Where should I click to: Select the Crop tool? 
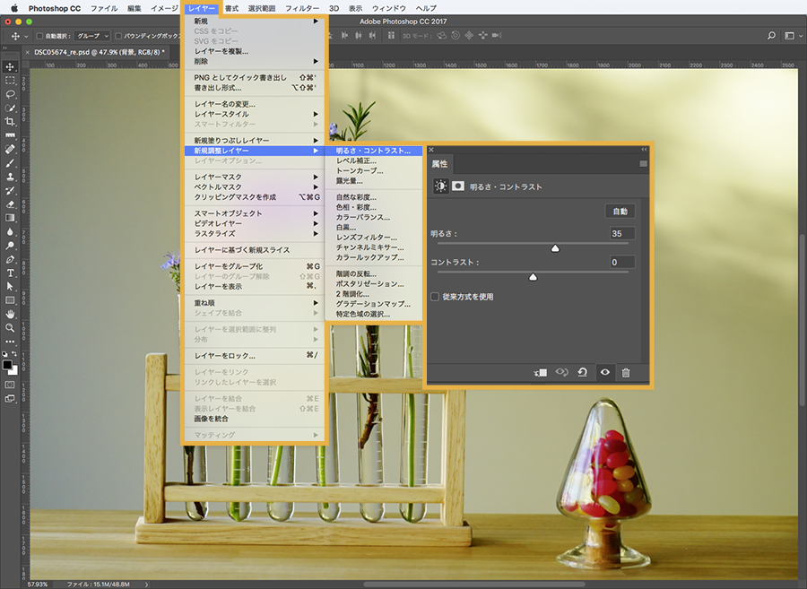[x=10, y=122]
